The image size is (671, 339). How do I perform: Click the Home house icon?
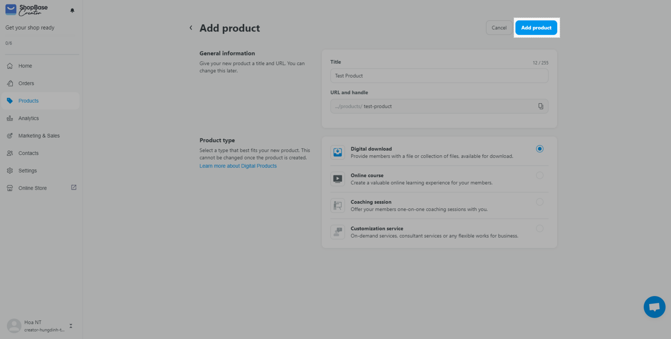[x=10, y=66]
